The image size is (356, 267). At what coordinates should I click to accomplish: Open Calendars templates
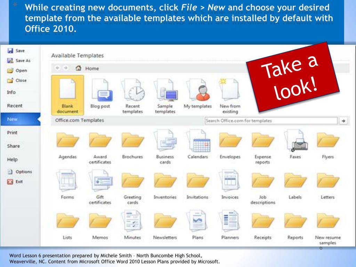pos(197,144)
